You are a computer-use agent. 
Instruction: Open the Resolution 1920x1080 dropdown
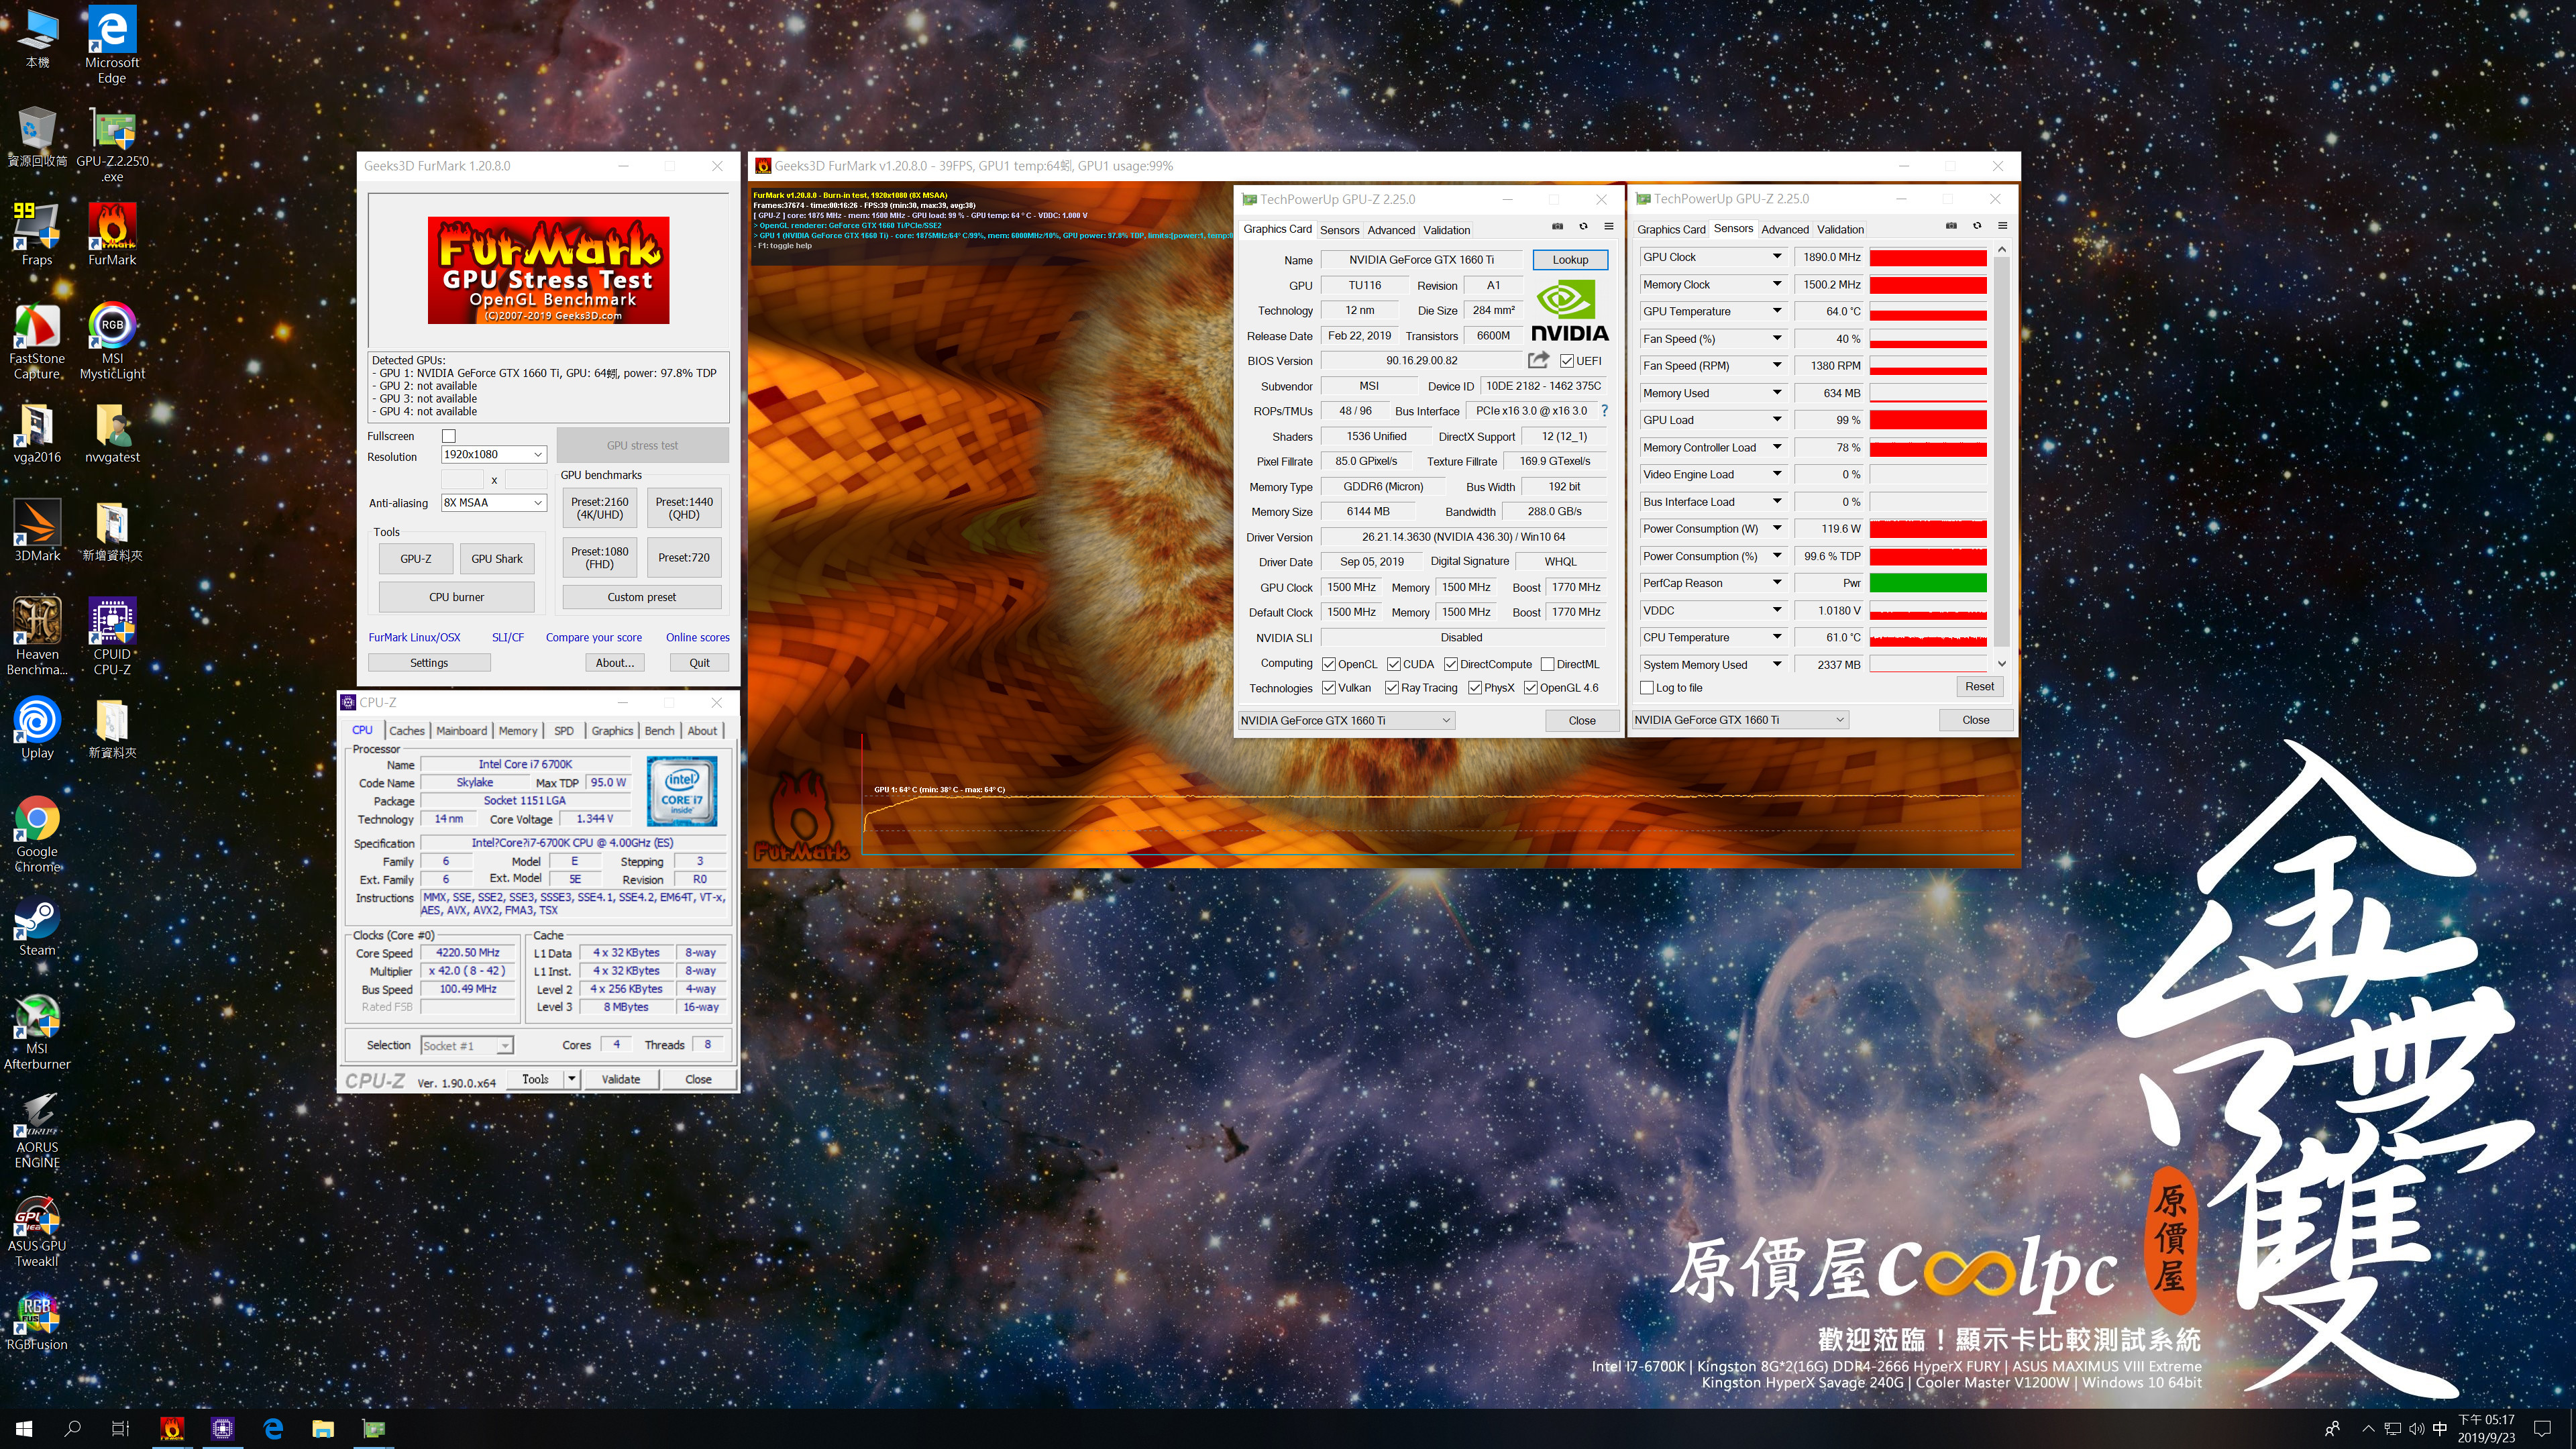coord(494,454)
